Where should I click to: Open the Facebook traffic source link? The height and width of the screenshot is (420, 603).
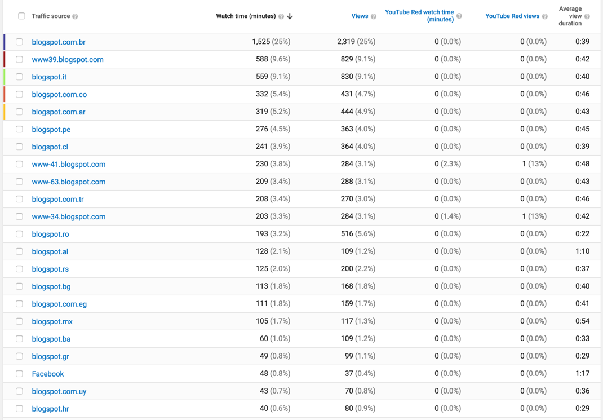48,374
